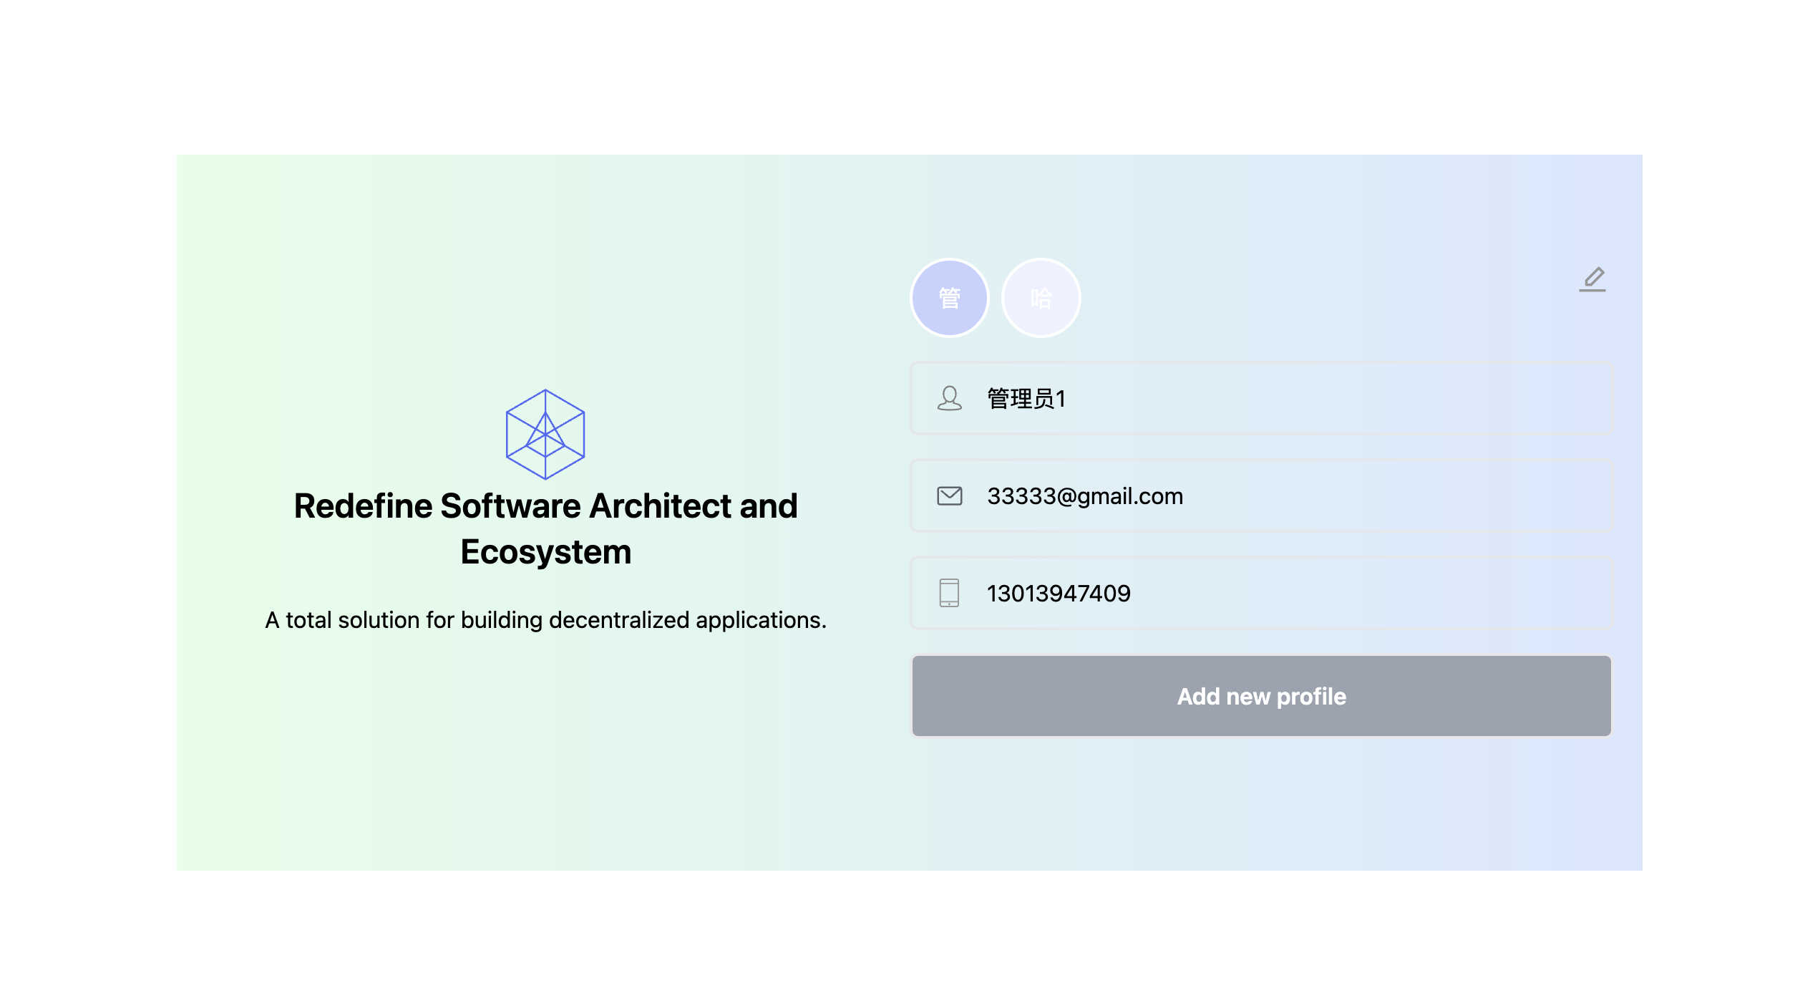Click the blue cube logo
This screenshot has width=1795, height=1001.
pos(545,434)
